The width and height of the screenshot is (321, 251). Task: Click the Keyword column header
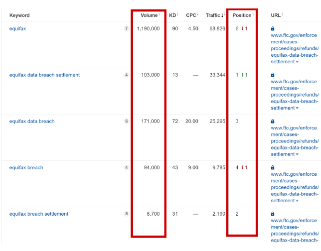19,15
